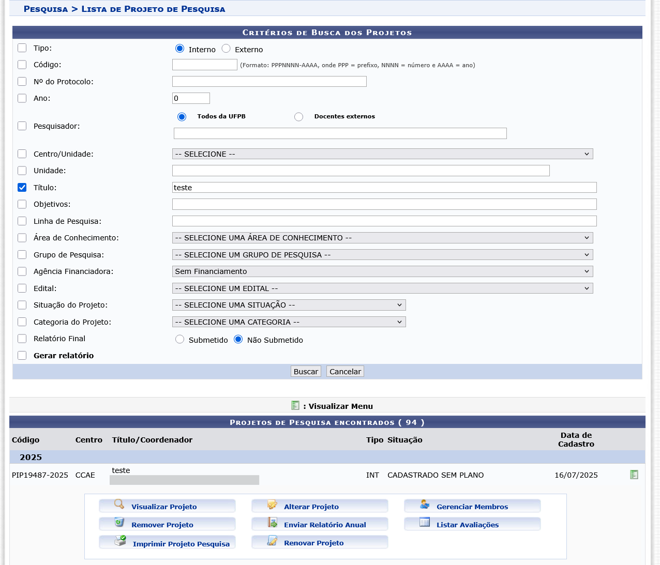This screenshot has height=565, width=660.
Task: Choose the Submetido radio option
Action: click(179, 340)
